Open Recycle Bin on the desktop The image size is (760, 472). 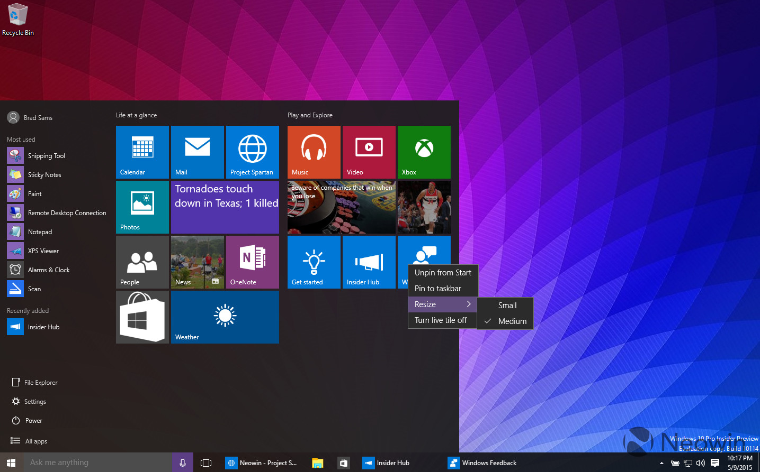pyautogui.click(x=18, y=20)
